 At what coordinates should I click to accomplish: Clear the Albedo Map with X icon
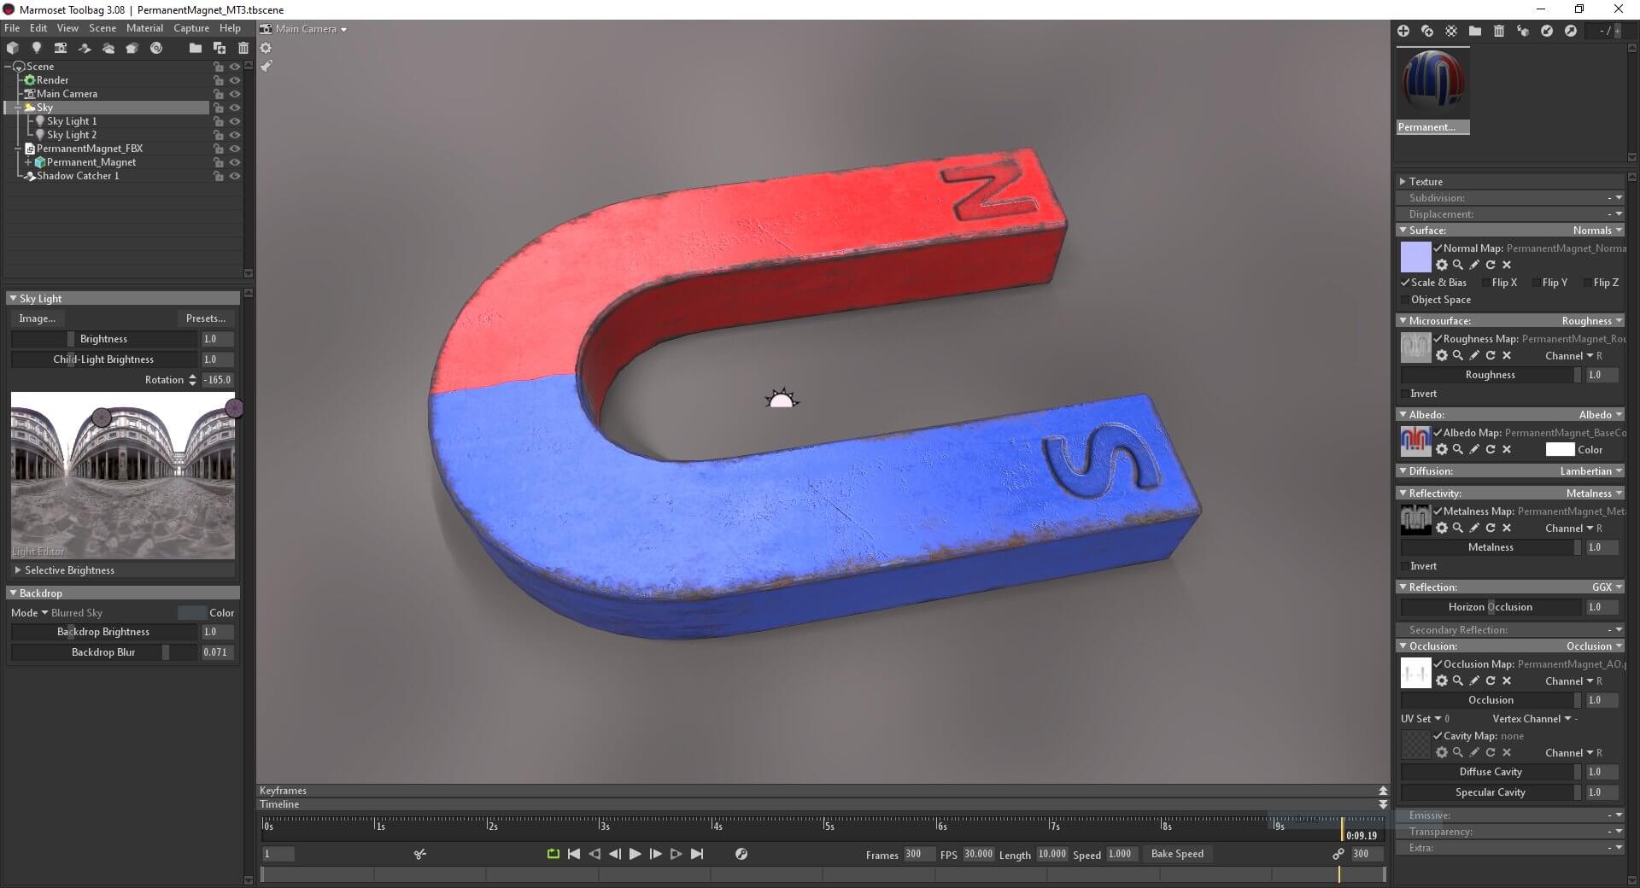click(x=1507, y=449)
